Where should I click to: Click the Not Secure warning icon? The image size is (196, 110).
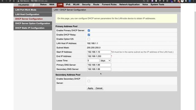18,1
